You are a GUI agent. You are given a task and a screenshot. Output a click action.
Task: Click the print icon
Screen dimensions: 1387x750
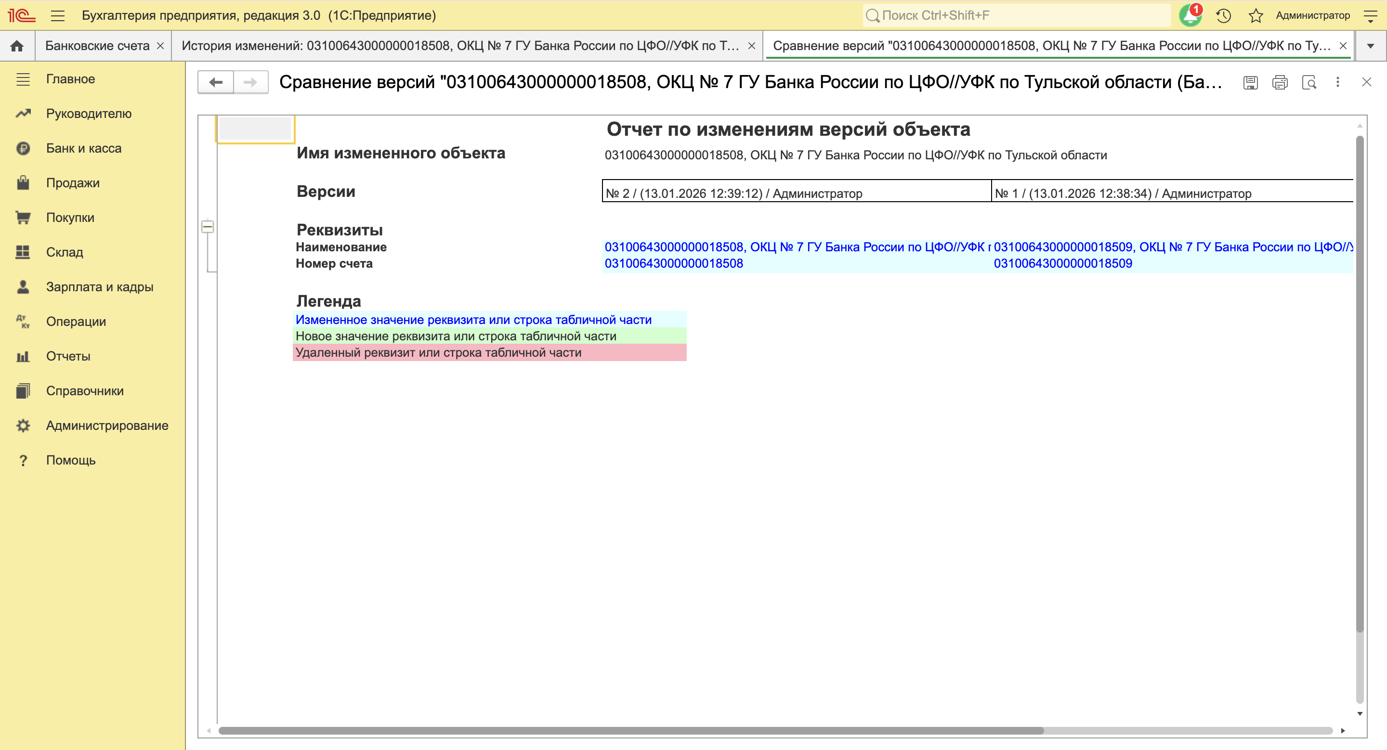click(1280, 82)
